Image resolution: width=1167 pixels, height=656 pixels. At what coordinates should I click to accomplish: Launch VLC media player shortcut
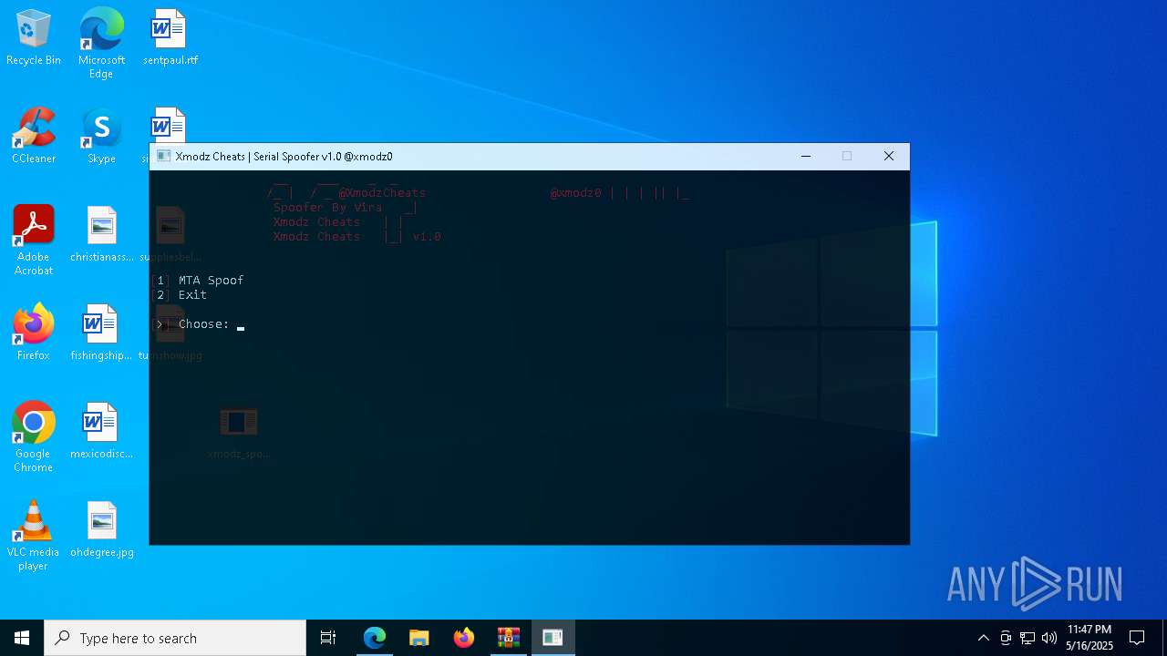pos(34,536)
